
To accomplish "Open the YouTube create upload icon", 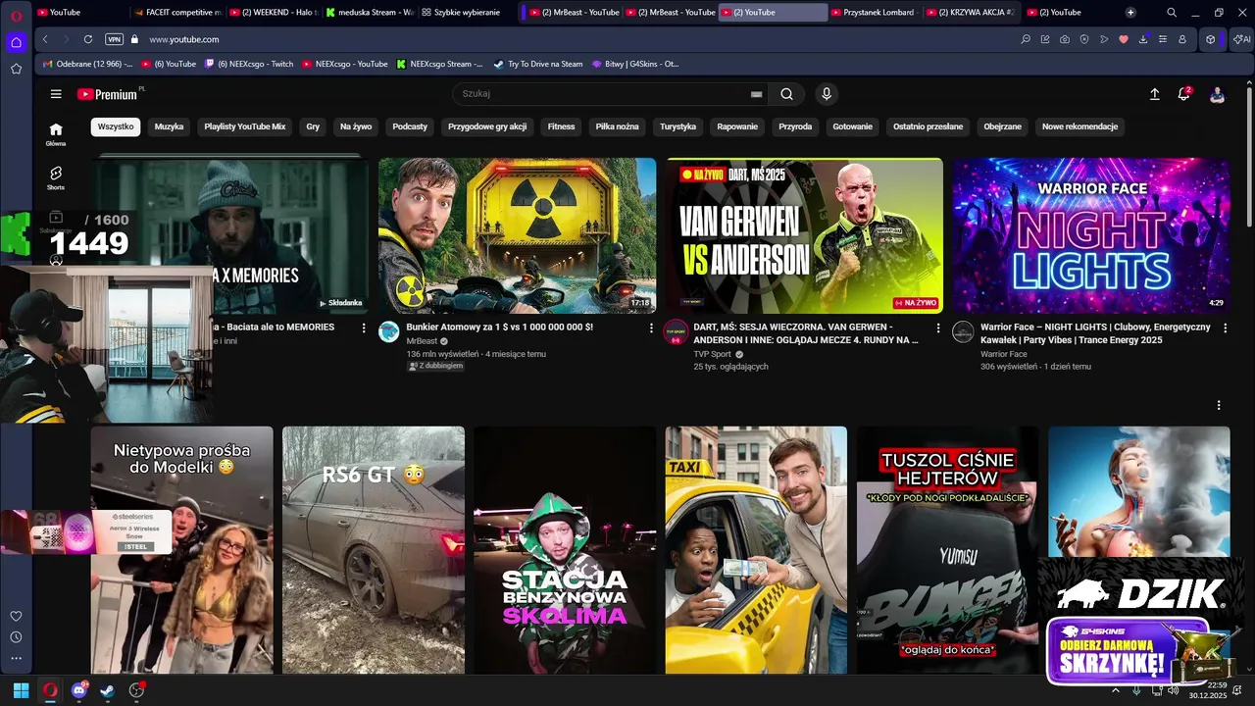I will (1155, 94).
